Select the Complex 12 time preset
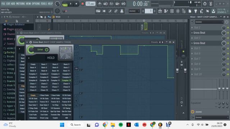The image size is (230, 129). [x=66, y=80]
